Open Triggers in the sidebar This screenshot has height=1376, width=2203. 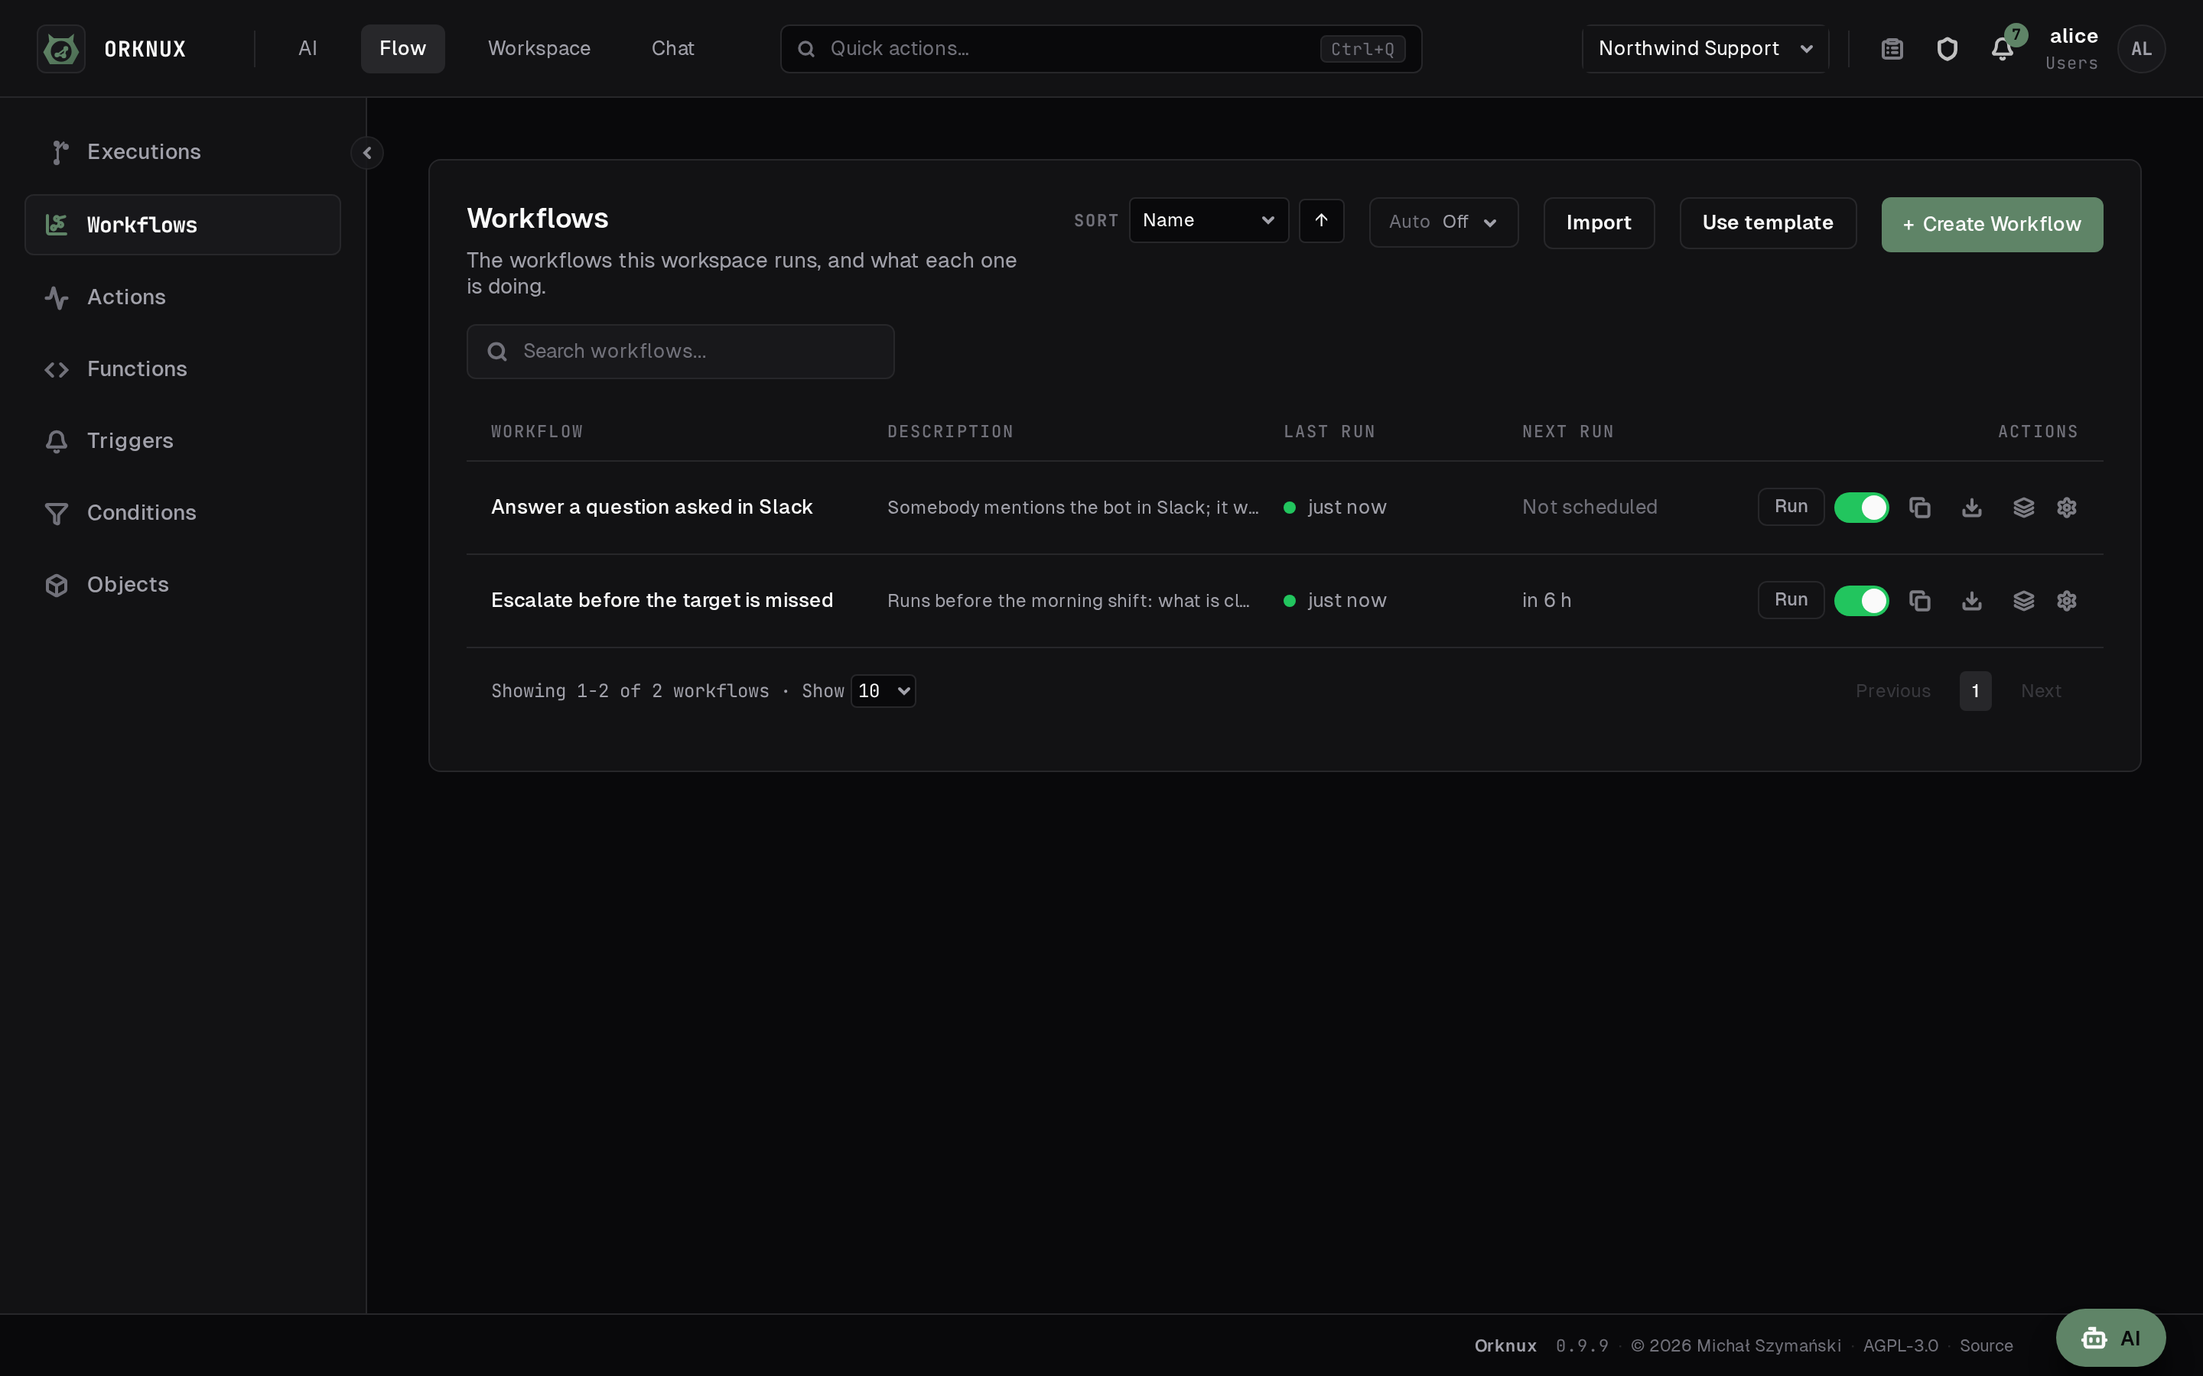pyautogui.click(x=183, y=440)
